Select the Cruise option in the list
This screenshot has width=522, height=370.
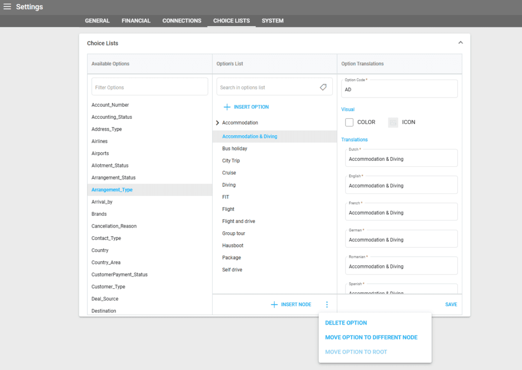point(229,173)
